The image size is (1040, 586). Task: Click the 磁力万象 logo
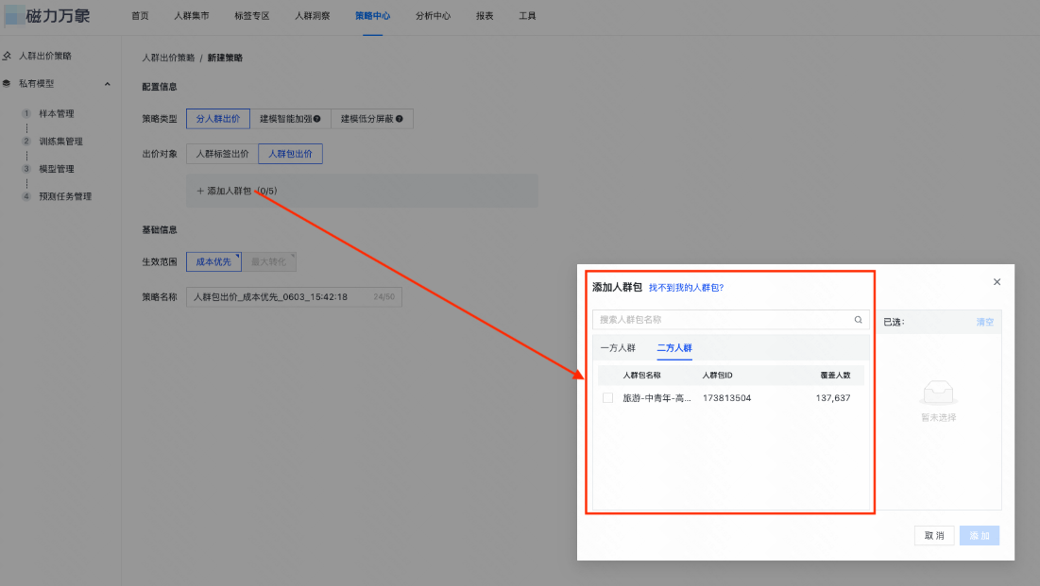[47, 15]
